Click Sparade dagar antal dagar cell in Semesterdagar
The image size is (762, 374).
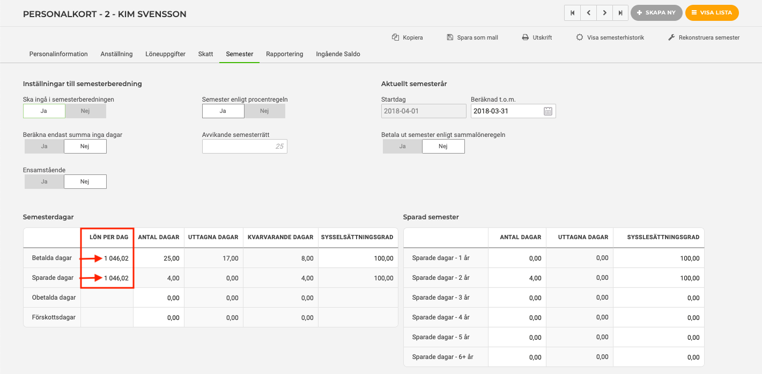coord(158,278)
